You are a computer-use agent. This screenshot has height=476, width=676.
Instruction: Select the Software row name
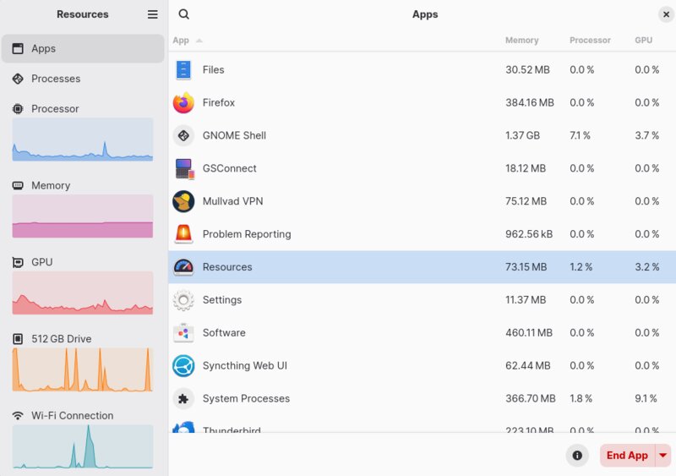[x=224, y=333]
